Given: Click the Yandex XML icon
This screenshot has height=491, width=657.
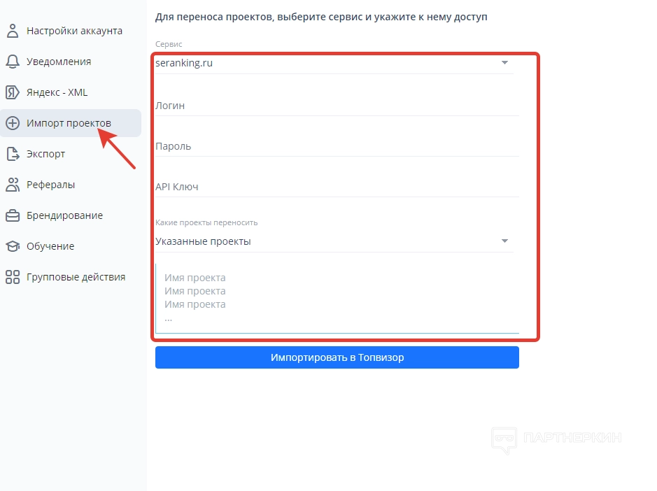Looking at the screenshot, I should pos(13,92).
